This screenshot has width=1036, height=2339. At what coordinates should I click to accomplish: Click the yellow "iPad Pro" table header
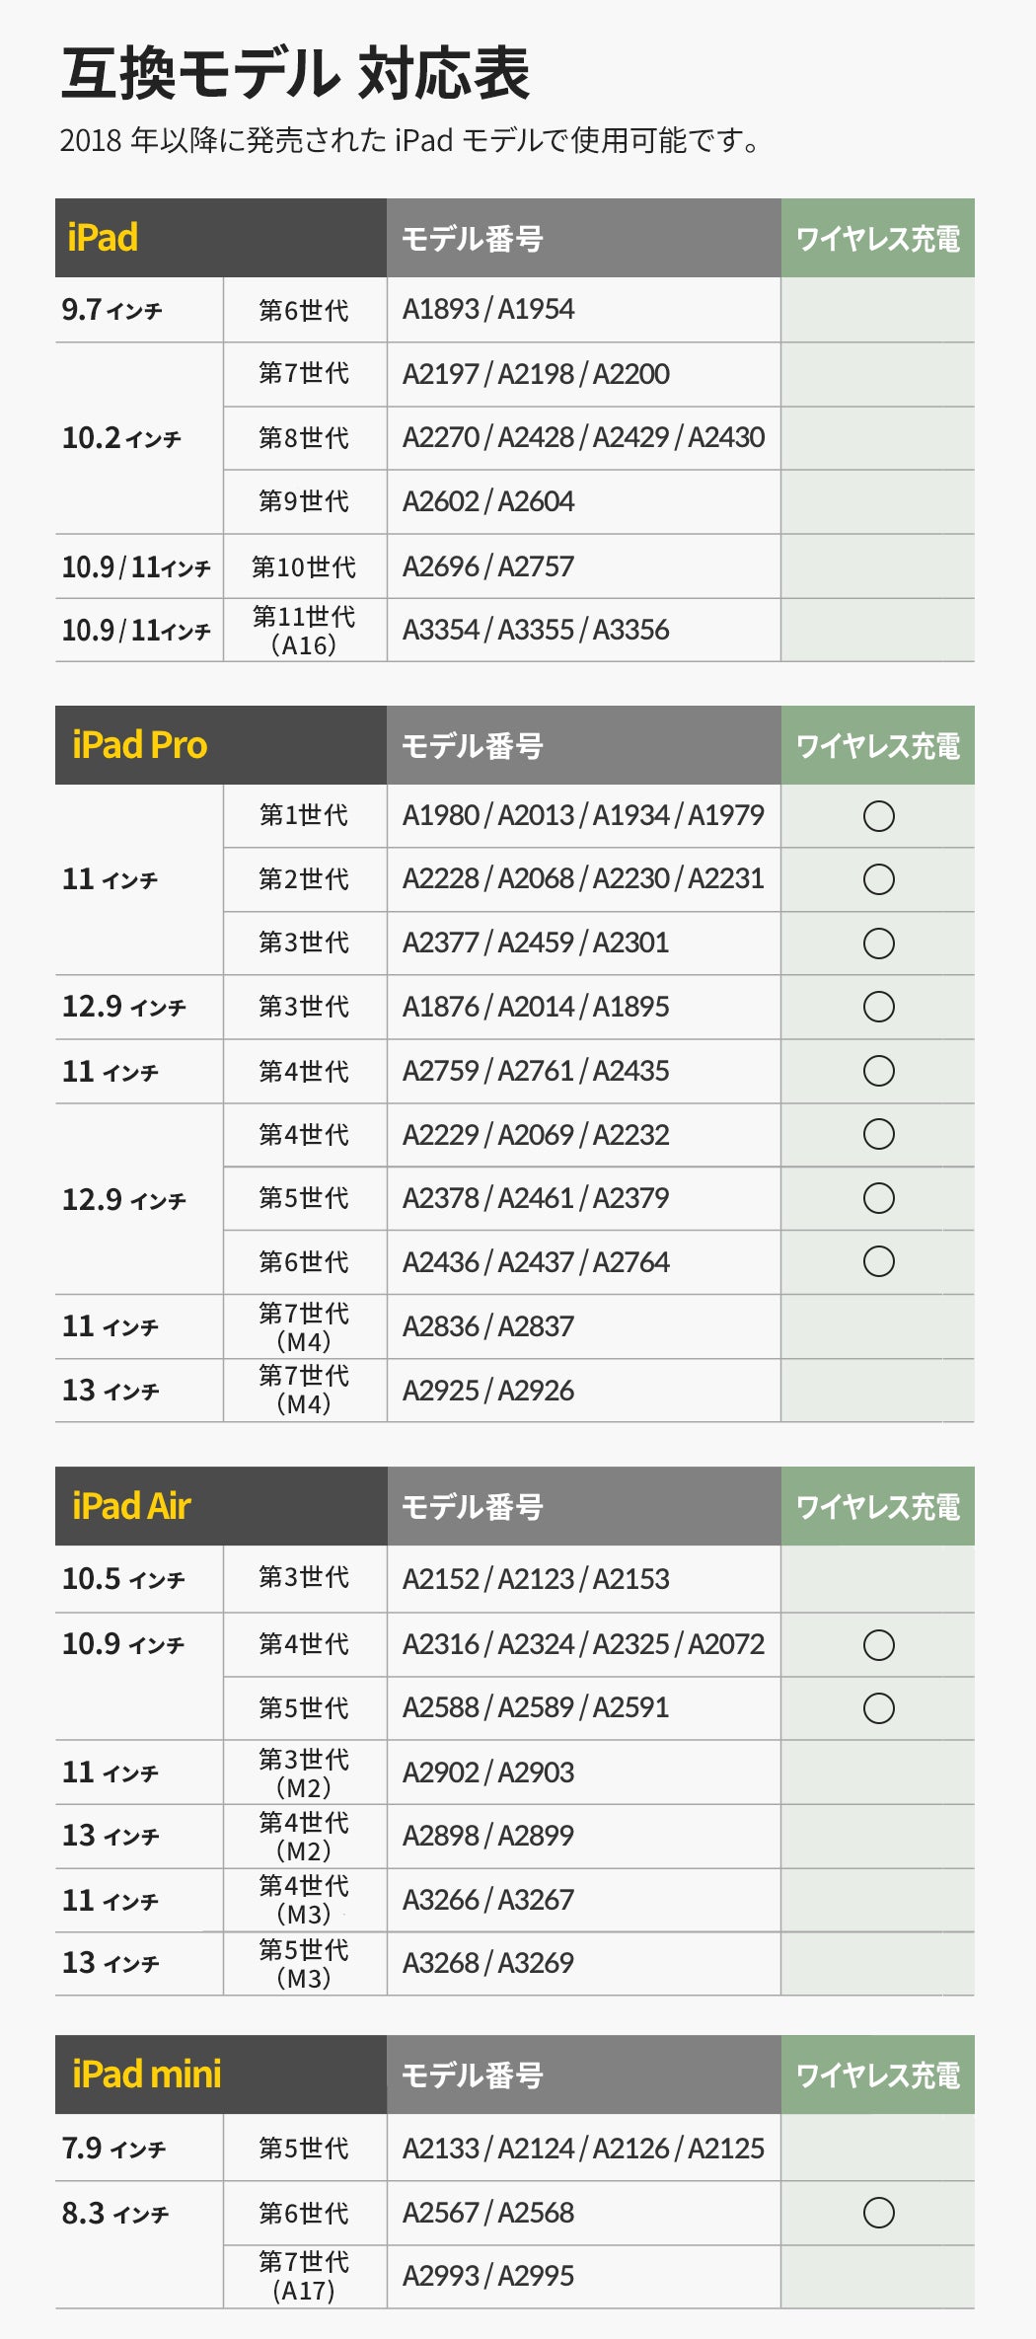tap(139, 745)
